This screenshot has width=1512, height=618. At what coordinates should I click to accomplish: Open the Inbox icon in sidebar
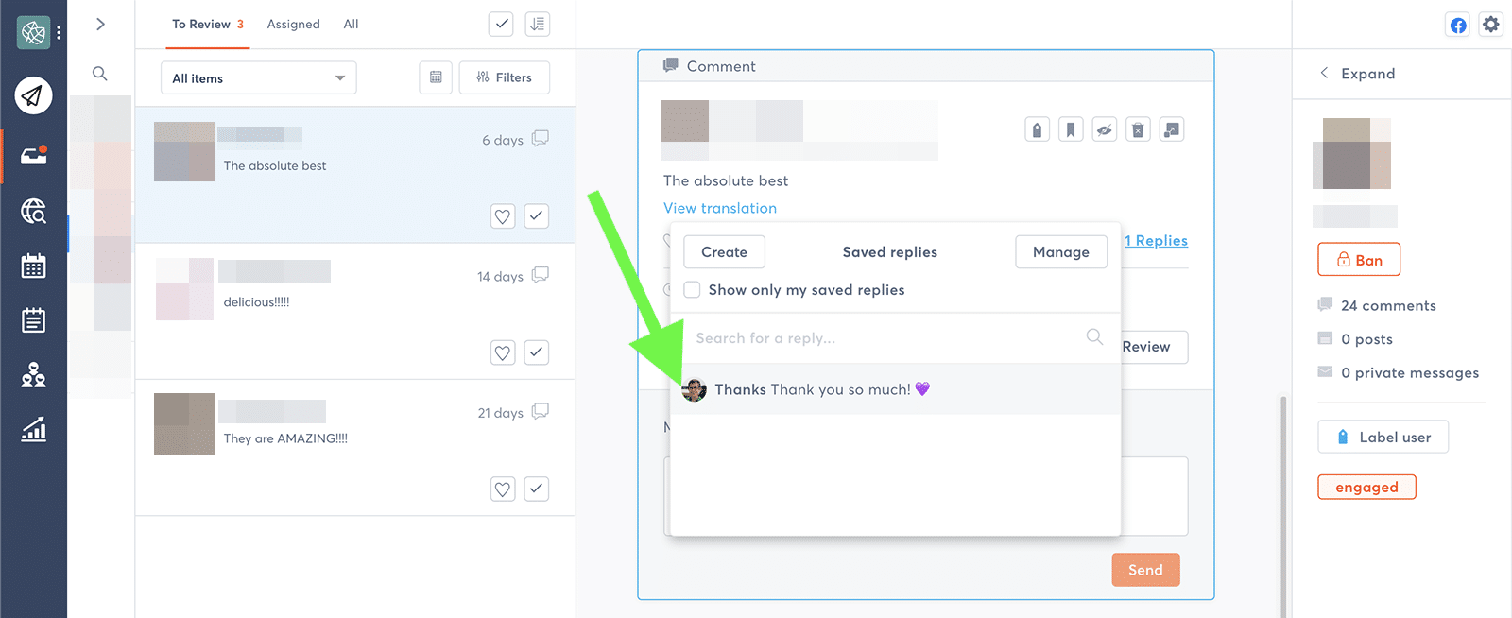tap(33, 156)
